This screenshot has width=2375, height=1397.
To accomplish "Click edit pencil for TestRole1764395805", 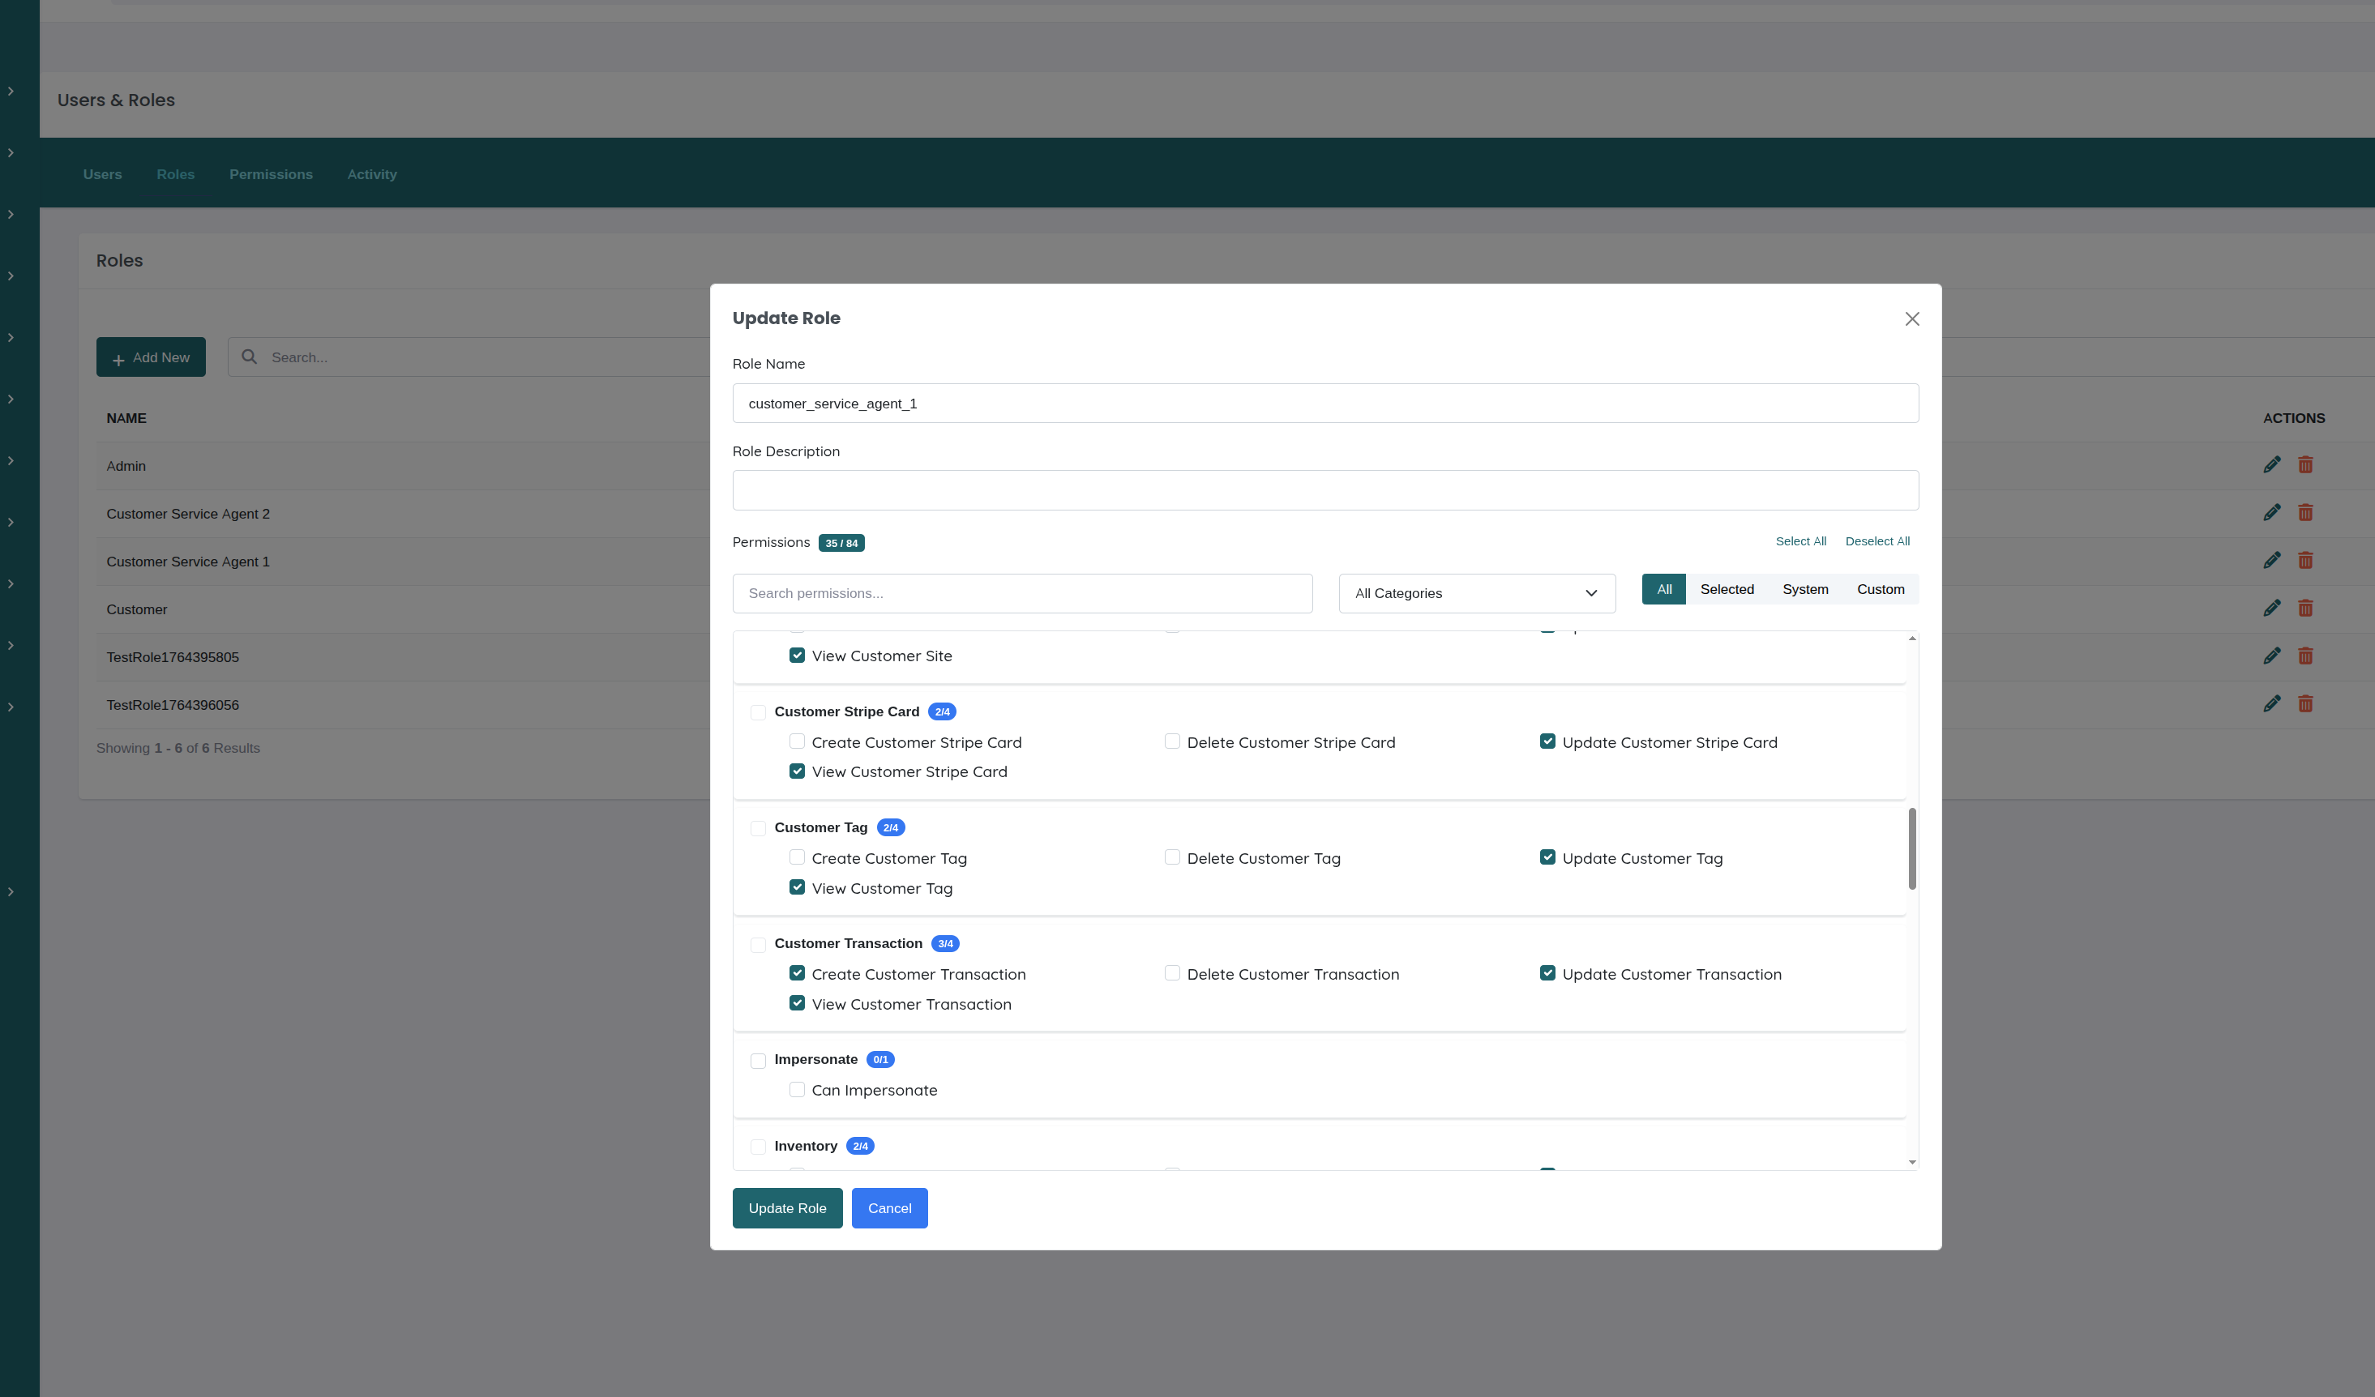I will pos(2271,656).
